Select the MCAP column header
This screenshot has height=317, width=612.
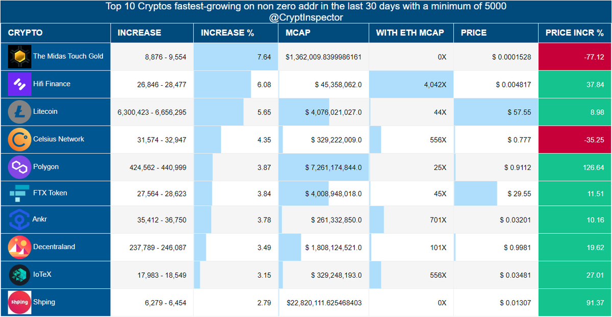(323, 33)
